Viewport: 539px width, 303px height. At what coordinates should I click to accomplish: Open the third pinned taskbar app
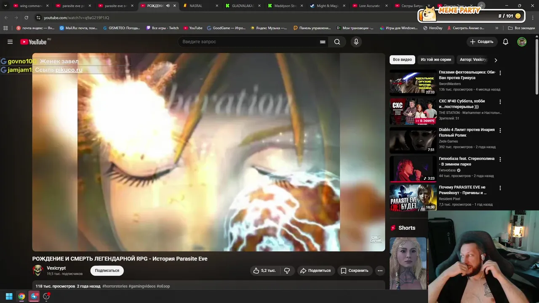click(46, 296)
